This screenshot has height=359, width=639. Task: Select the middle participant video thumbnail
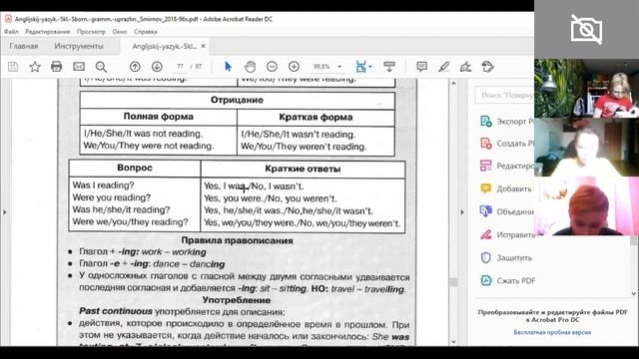(x=586, y=147)
